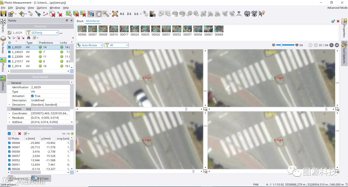Click the three-dots filter options button
This screenshot has width=348, height=187.
(61, 33)
